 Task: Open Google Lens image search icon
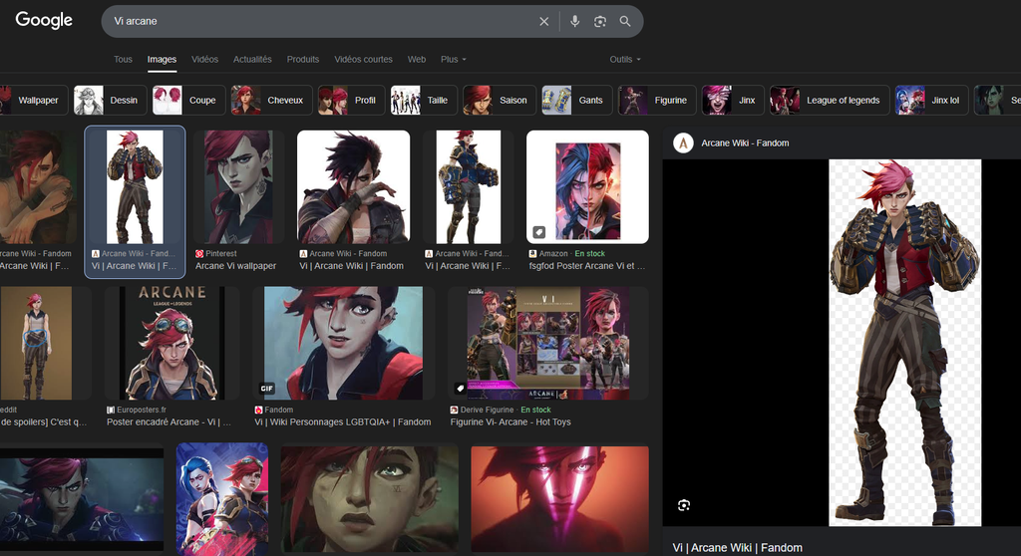click(600, 21)
